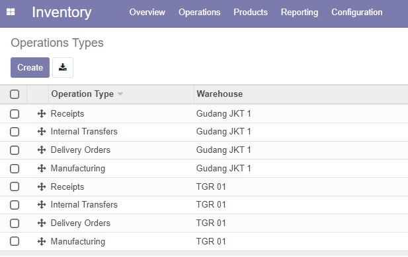This screenshot has width=408, height=257.
Task: Expand the Reporting menu
Action: [x=300, y=12]
